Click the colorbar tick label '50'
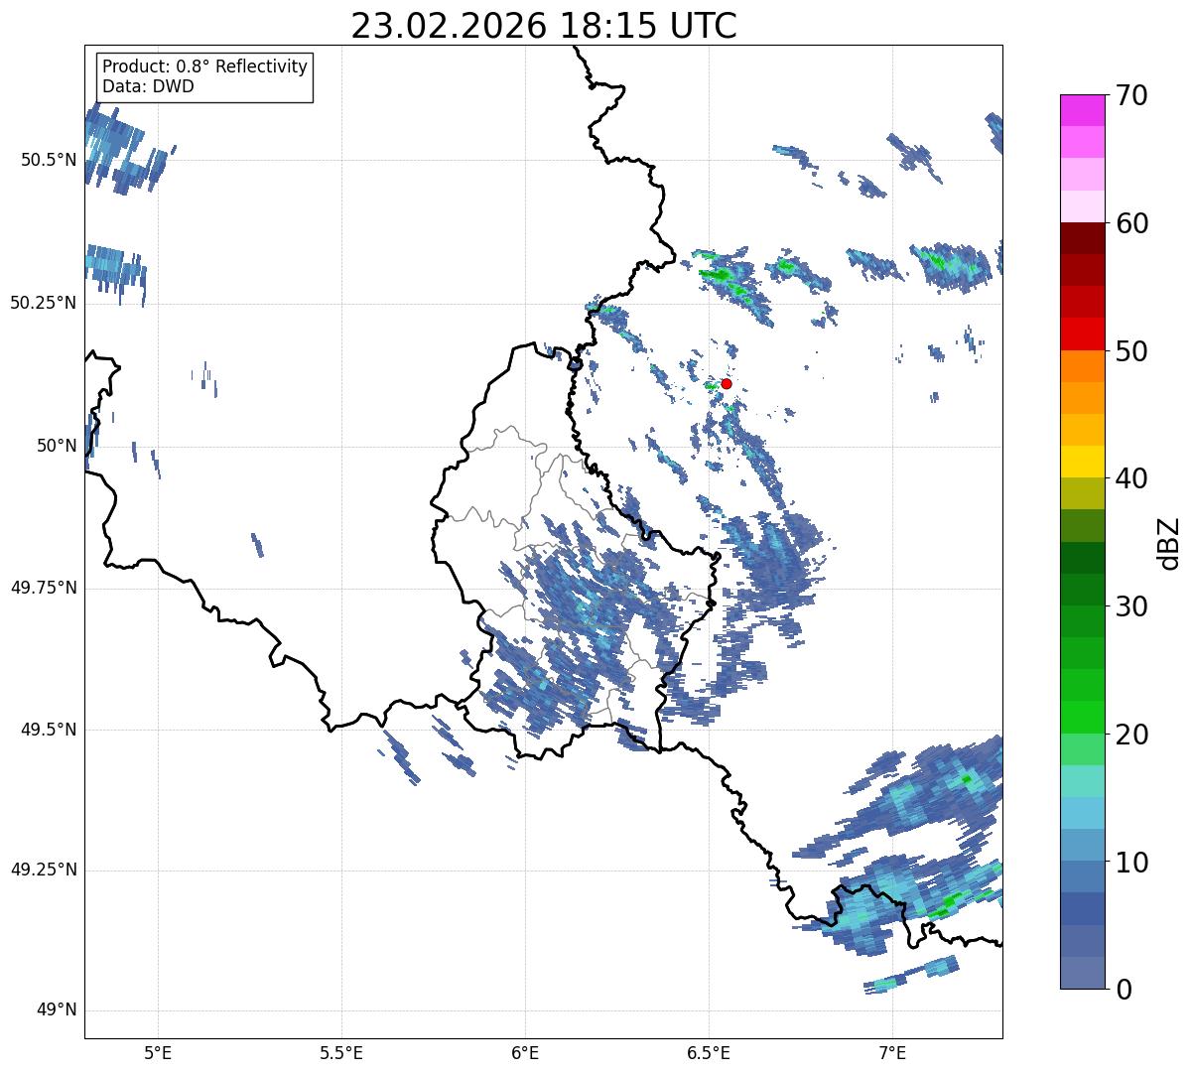The height and width of the screenshot is (1073, 1193). pos(1131,351)
